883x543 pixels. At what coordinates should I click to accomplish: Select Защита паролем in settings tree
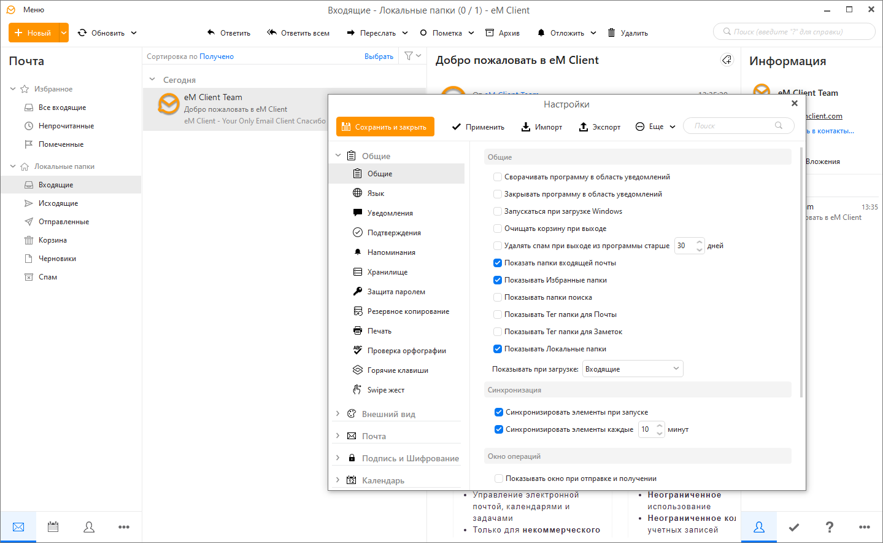point(396,292)
